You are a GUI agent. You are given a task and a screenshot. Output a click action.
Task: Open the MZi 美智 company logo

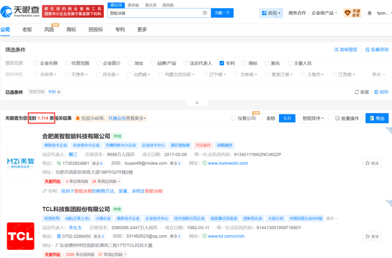20,163
